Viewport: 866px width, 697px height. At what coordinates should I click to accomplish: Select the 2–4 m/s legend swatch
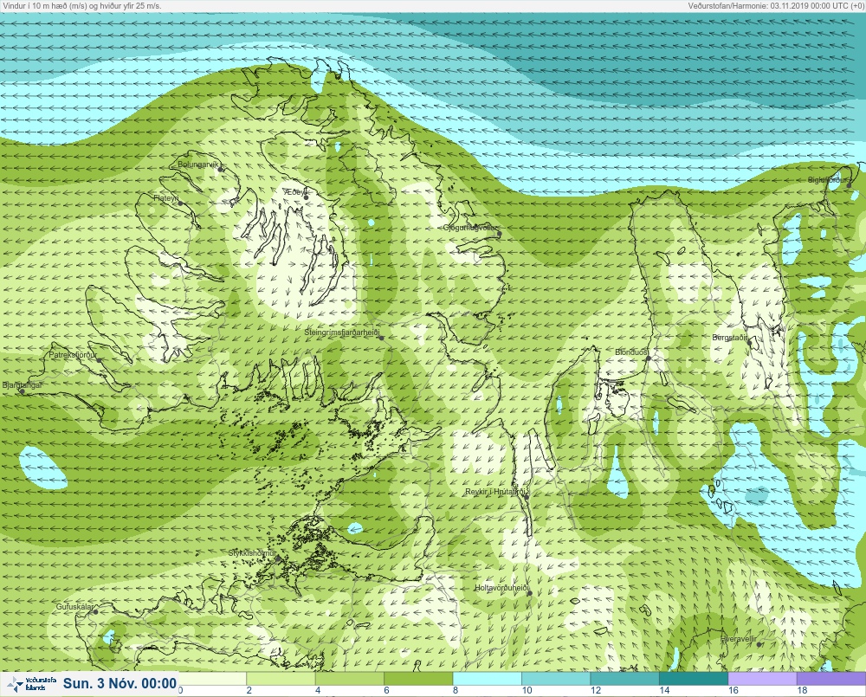click(x=281, y=678)
